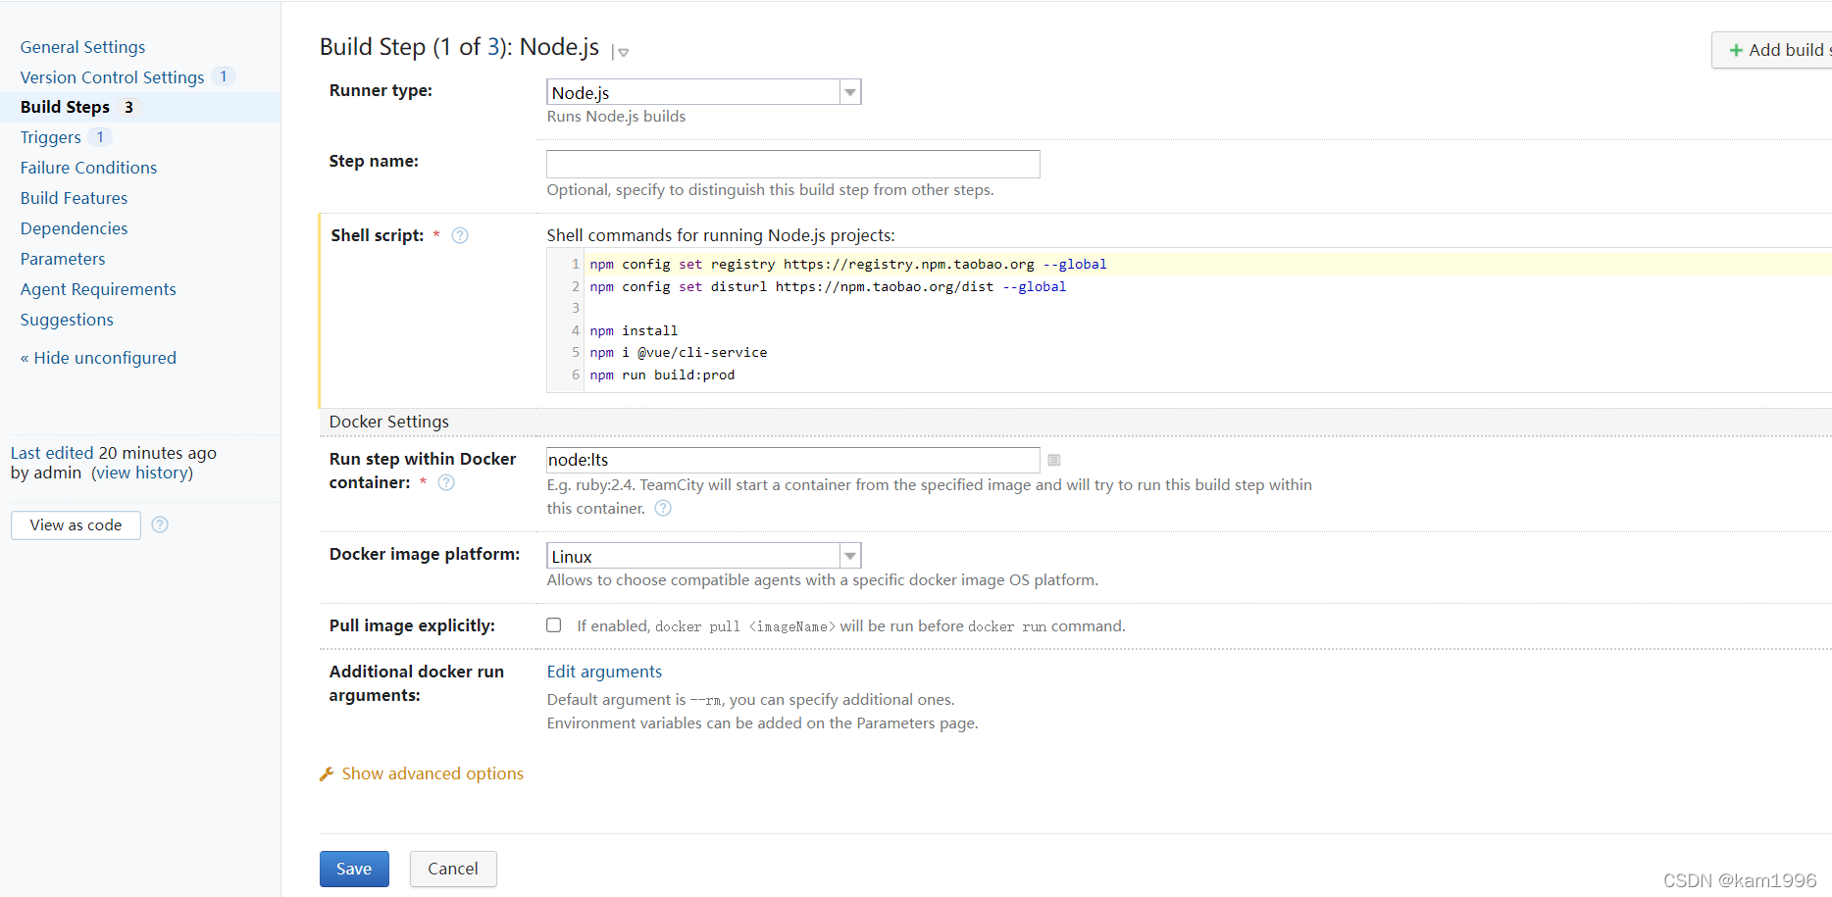This screenshot has width=1832, height=897.
Task: Click Add build step button
Action: [x=1771, y=50]
